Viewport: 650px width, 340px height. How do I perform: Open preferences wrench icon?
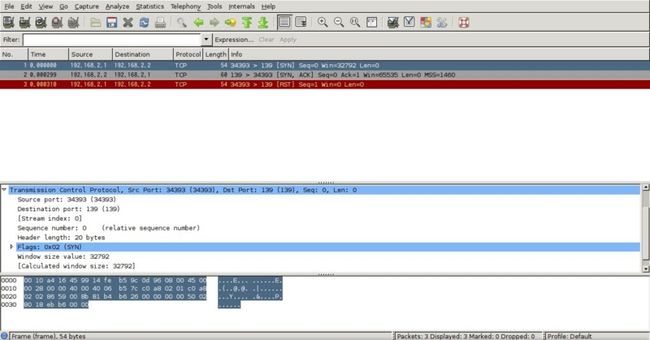point(442,23)
